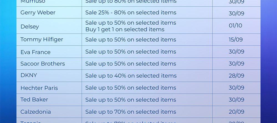The image size is (277, 123).
Task: Click Gerry Weber's 25% - 80% sale offer
Action: (x=131, y=13)
